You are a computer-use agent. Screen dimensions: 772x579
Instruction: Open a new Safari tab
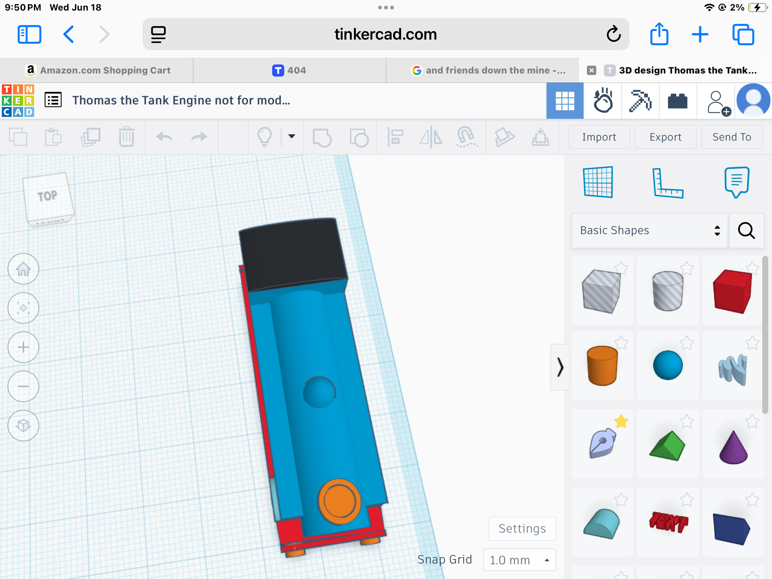[700, 34]
